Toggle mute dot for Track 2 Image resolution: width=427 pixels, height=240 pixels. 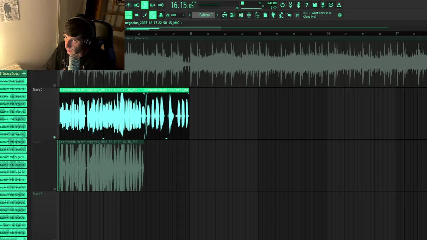click(54, 137)
